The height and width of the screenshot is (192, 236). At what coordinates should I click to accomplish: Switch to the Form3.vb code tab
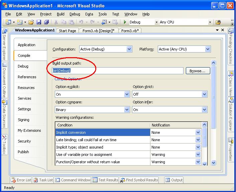130,31
